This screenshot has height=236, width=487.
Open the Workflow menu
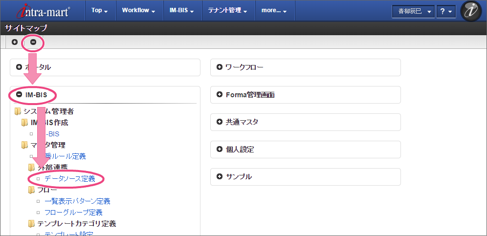[x=138, y=10]
